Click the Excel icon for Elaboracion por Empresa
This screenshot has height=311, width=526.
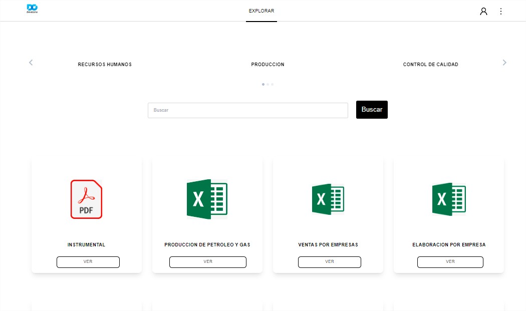point(449,199)
